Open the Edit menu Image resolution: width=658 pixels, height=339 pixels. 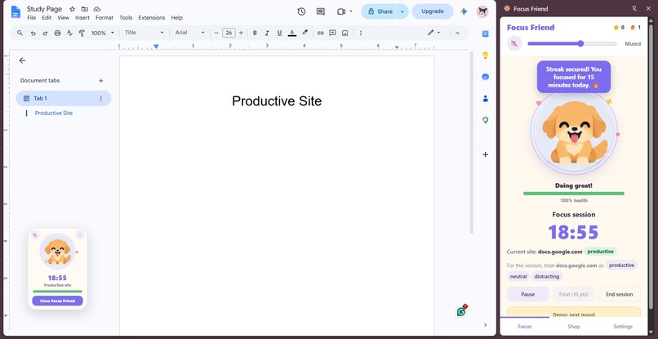coord(47,18)
